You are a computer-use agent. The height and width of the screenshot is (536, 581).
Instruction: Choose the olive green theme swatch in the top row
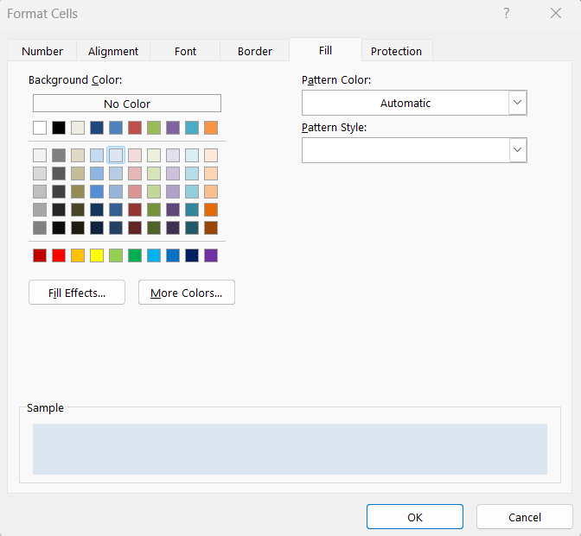pos(154,128)
